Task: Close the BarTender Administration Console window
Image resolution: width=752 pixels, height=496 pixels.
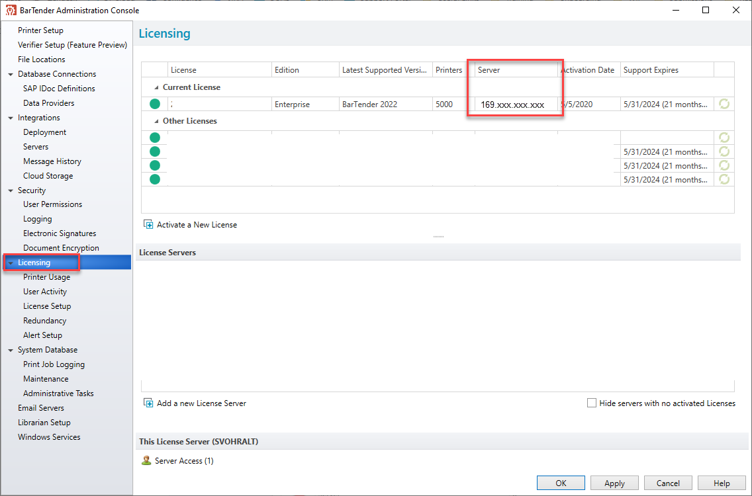Action: pos(736,10)
